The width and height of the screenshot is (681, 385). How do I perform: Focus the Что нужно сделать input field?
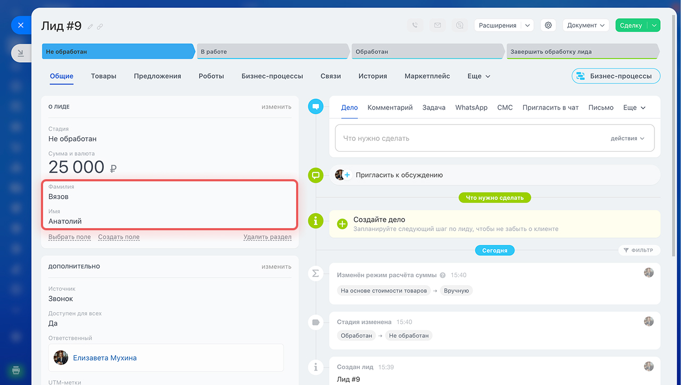494,138
